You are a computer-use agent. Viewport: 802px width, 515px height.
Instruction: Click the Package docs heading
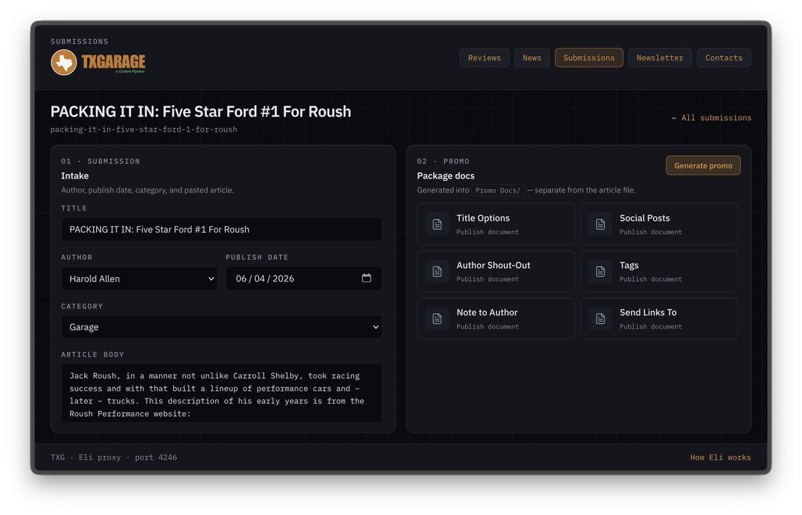[446, 176]
